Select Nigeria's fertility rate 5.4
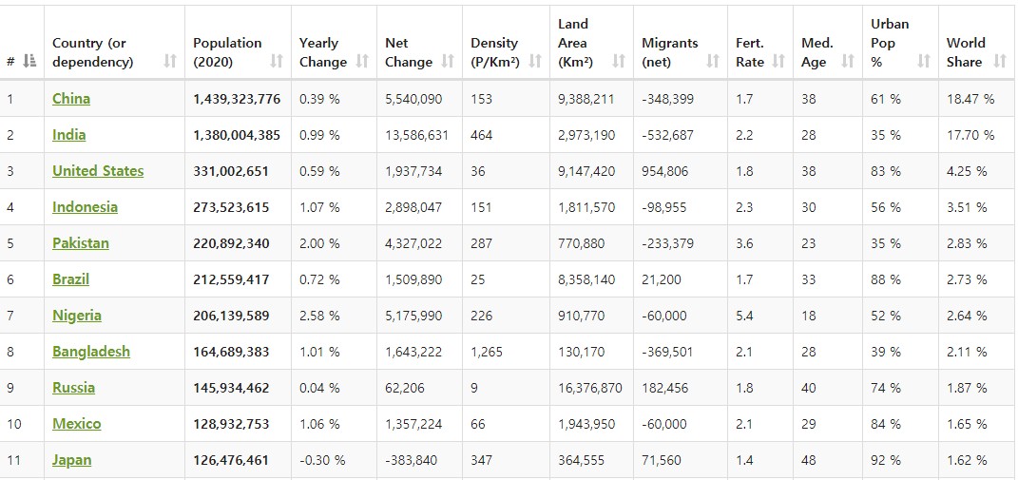 point(744,316)
